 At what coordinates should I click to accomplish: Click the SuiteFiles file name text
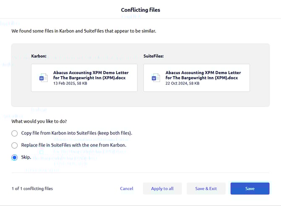click(x=203, y=75)
